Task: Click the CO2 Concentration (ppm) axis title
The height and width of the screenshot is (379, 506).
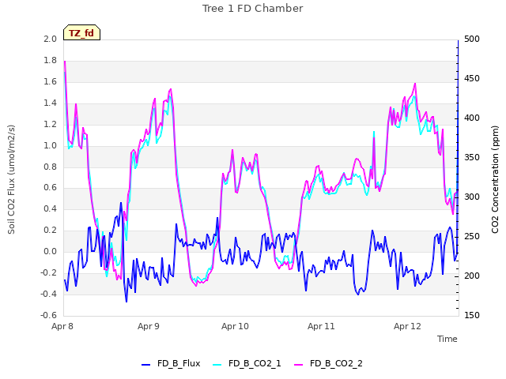Action: click(x=495, y=179)
